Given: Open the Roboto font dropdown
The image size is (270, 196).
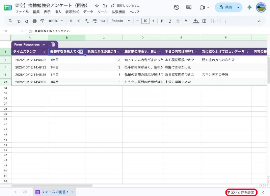Looking at the screenshot, I should 120,21.
